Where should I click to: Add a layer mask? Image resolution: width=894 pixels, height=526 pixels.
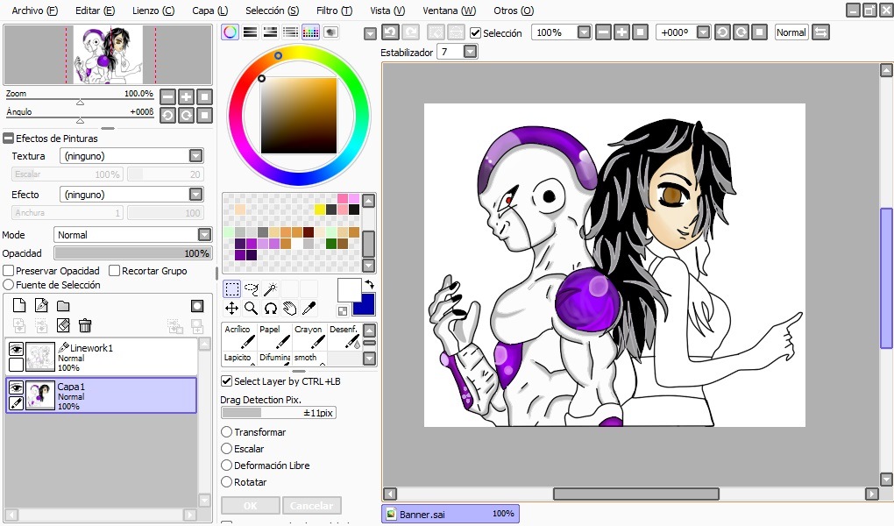tap(197, 306)
